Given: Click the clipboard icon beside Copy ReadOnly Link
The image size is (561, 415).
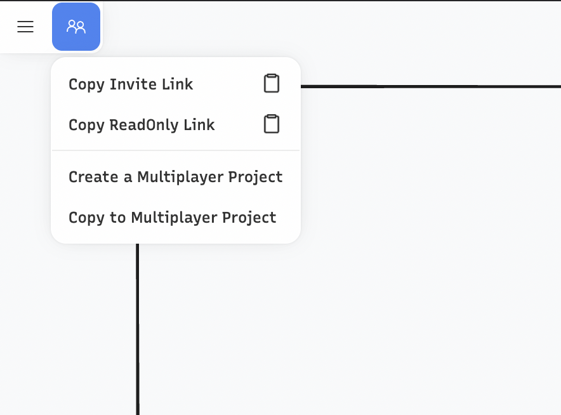Looking at the screenshot, I should (x=272, y=124).
